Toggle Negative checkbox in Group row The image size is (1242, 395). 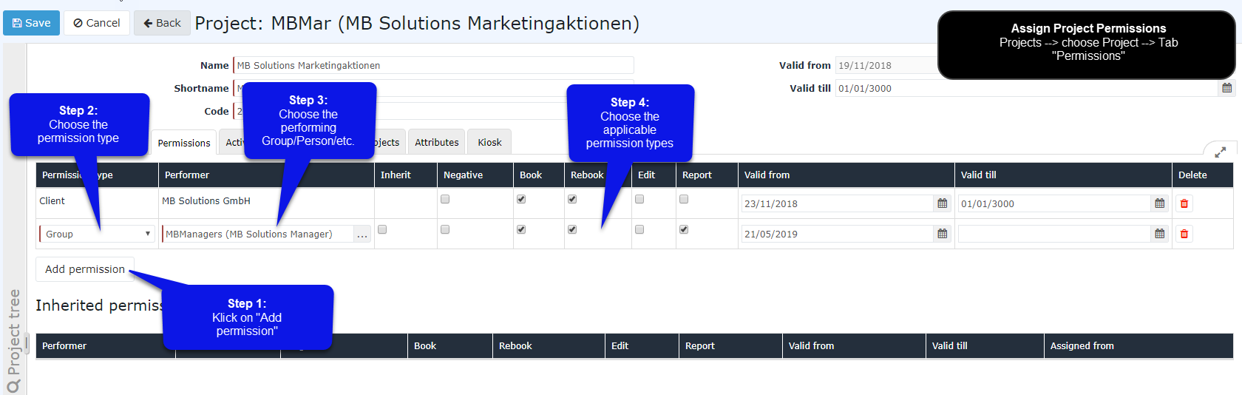pyautogui.click(x=445, y=229)
